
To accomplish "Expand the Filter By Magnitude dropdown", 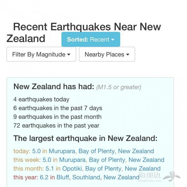I will coord(41,54).
